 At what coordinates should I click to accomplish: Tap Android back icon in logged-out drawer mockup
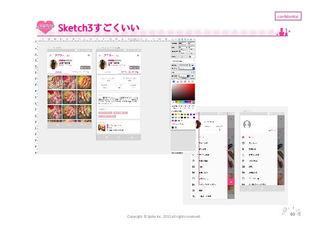click(250, 188)
